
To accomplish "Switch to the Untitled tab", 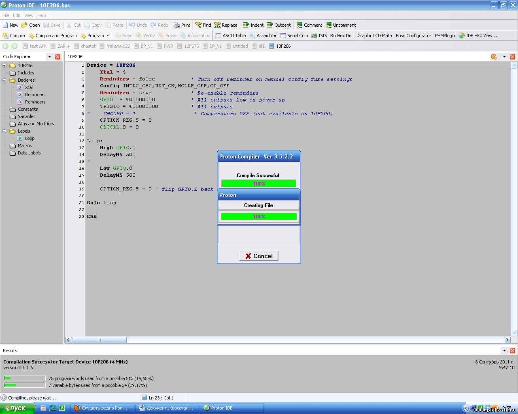I will point(236,46).
